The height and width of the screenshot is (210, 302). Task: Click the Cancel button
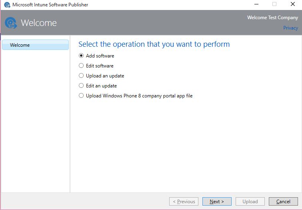tap(283, 202)
